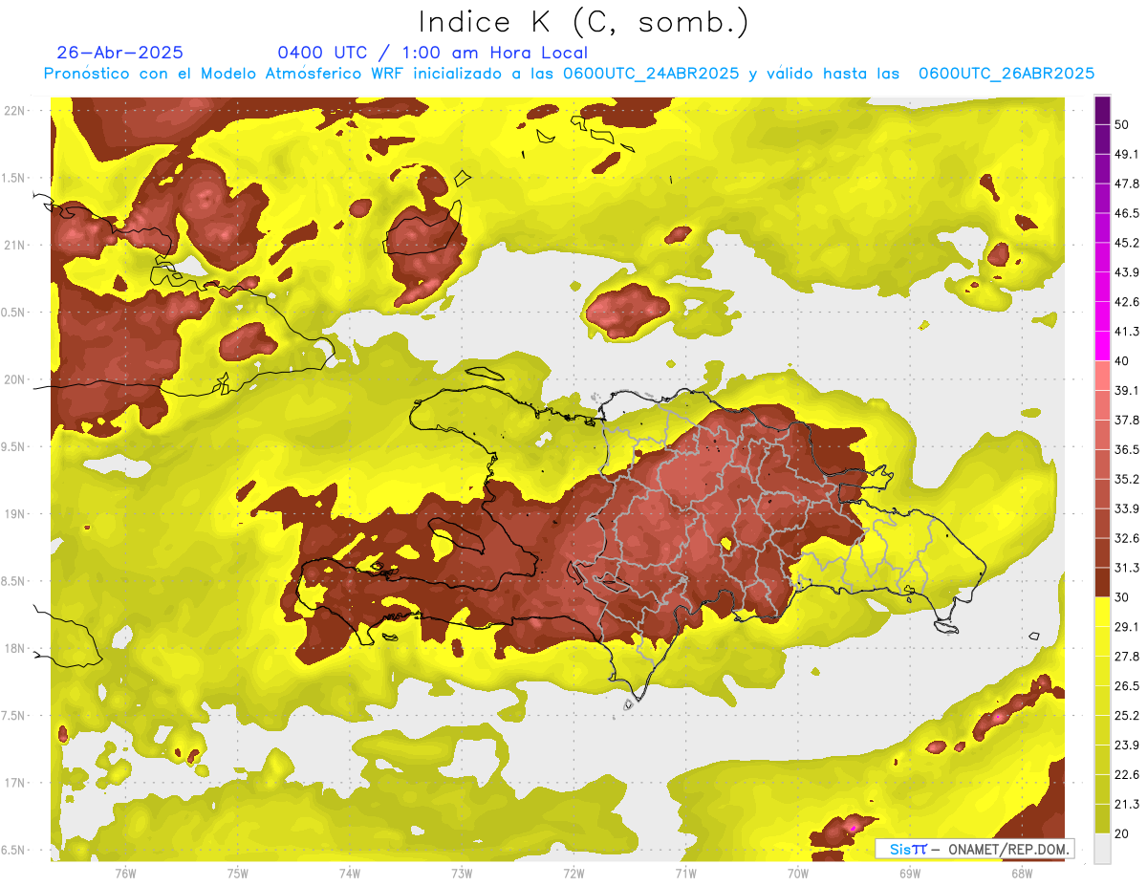Pick the dark brown swatch just above 30
The image size is (1147, 886).
point(1102,582)
